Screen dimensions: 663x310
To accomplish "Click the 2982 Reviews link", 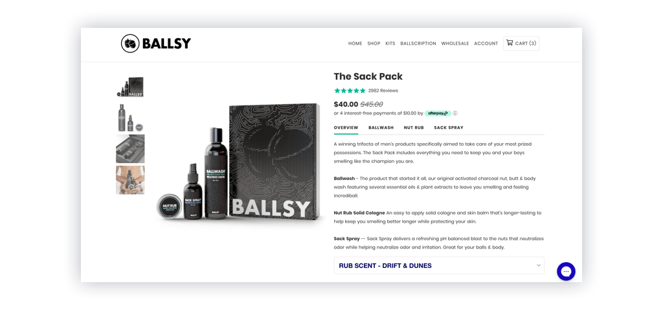I will (383, 91).
